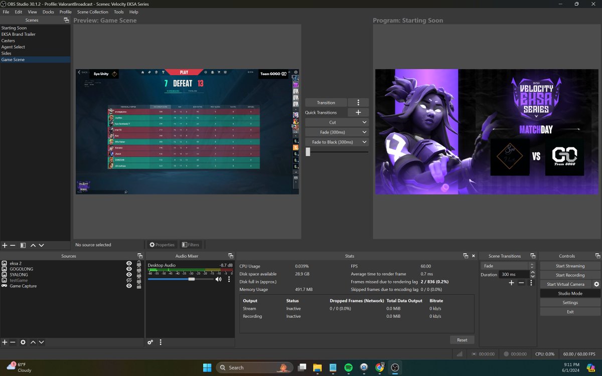The width and height of the screenshot is (602, 376).
Task: Open the Profile menu
Action: [65, 12]
